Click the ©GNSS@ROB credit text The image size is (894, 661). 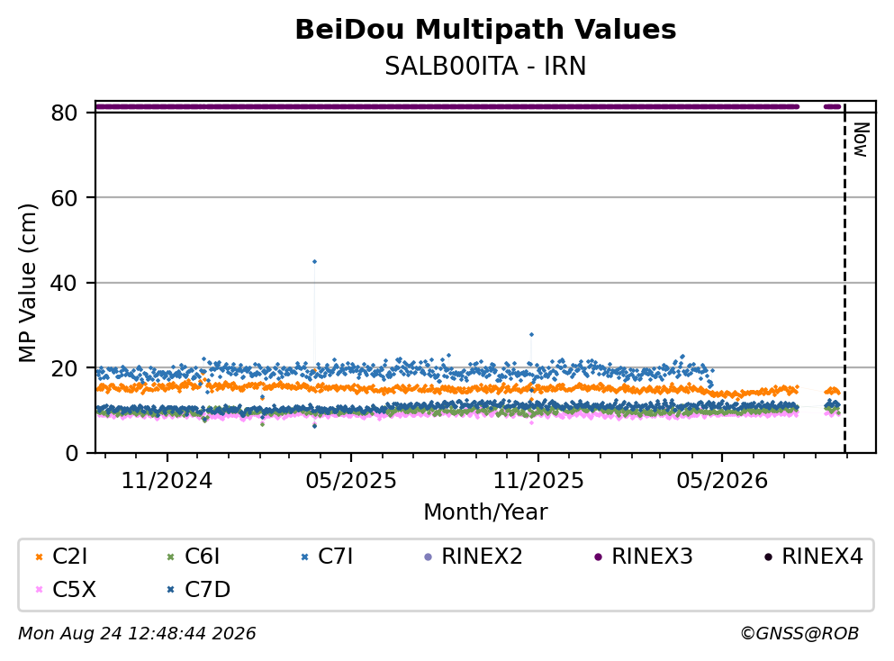pyautogui.click(x=799, y=634)
